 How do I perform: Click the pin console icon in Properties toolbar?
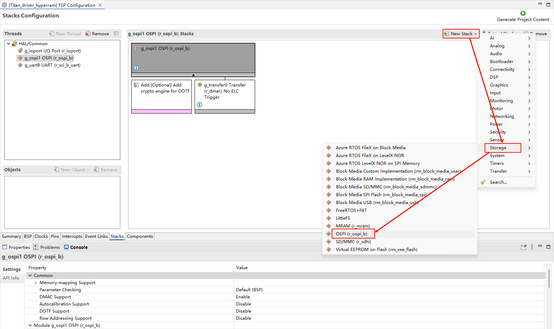523,247
